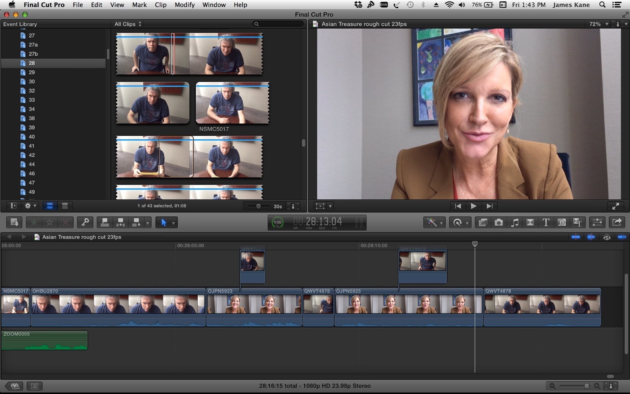
Task: Toggle audio skimming
Action: pyautogui.click(x=591, y=237)
